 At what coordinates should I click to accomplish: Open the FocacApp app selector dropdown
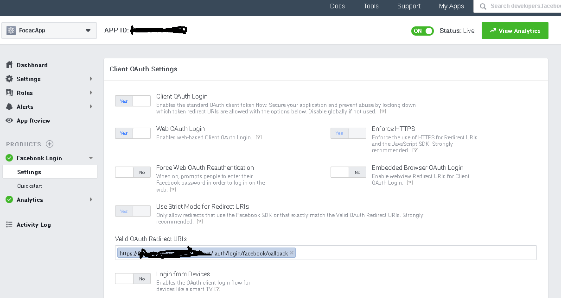[x=49, y=31]
